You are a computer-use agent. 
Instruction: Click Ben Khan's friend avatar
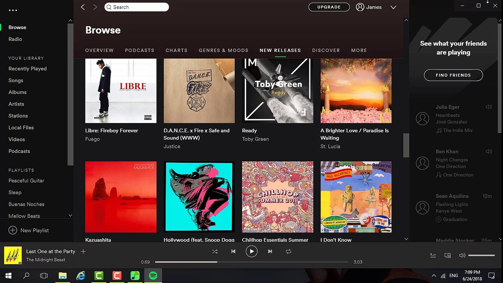tap(422, 163)
